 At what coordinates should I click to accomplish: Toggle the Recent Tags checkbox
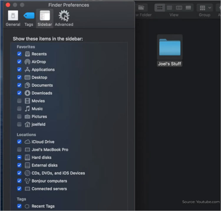point(19,206)
